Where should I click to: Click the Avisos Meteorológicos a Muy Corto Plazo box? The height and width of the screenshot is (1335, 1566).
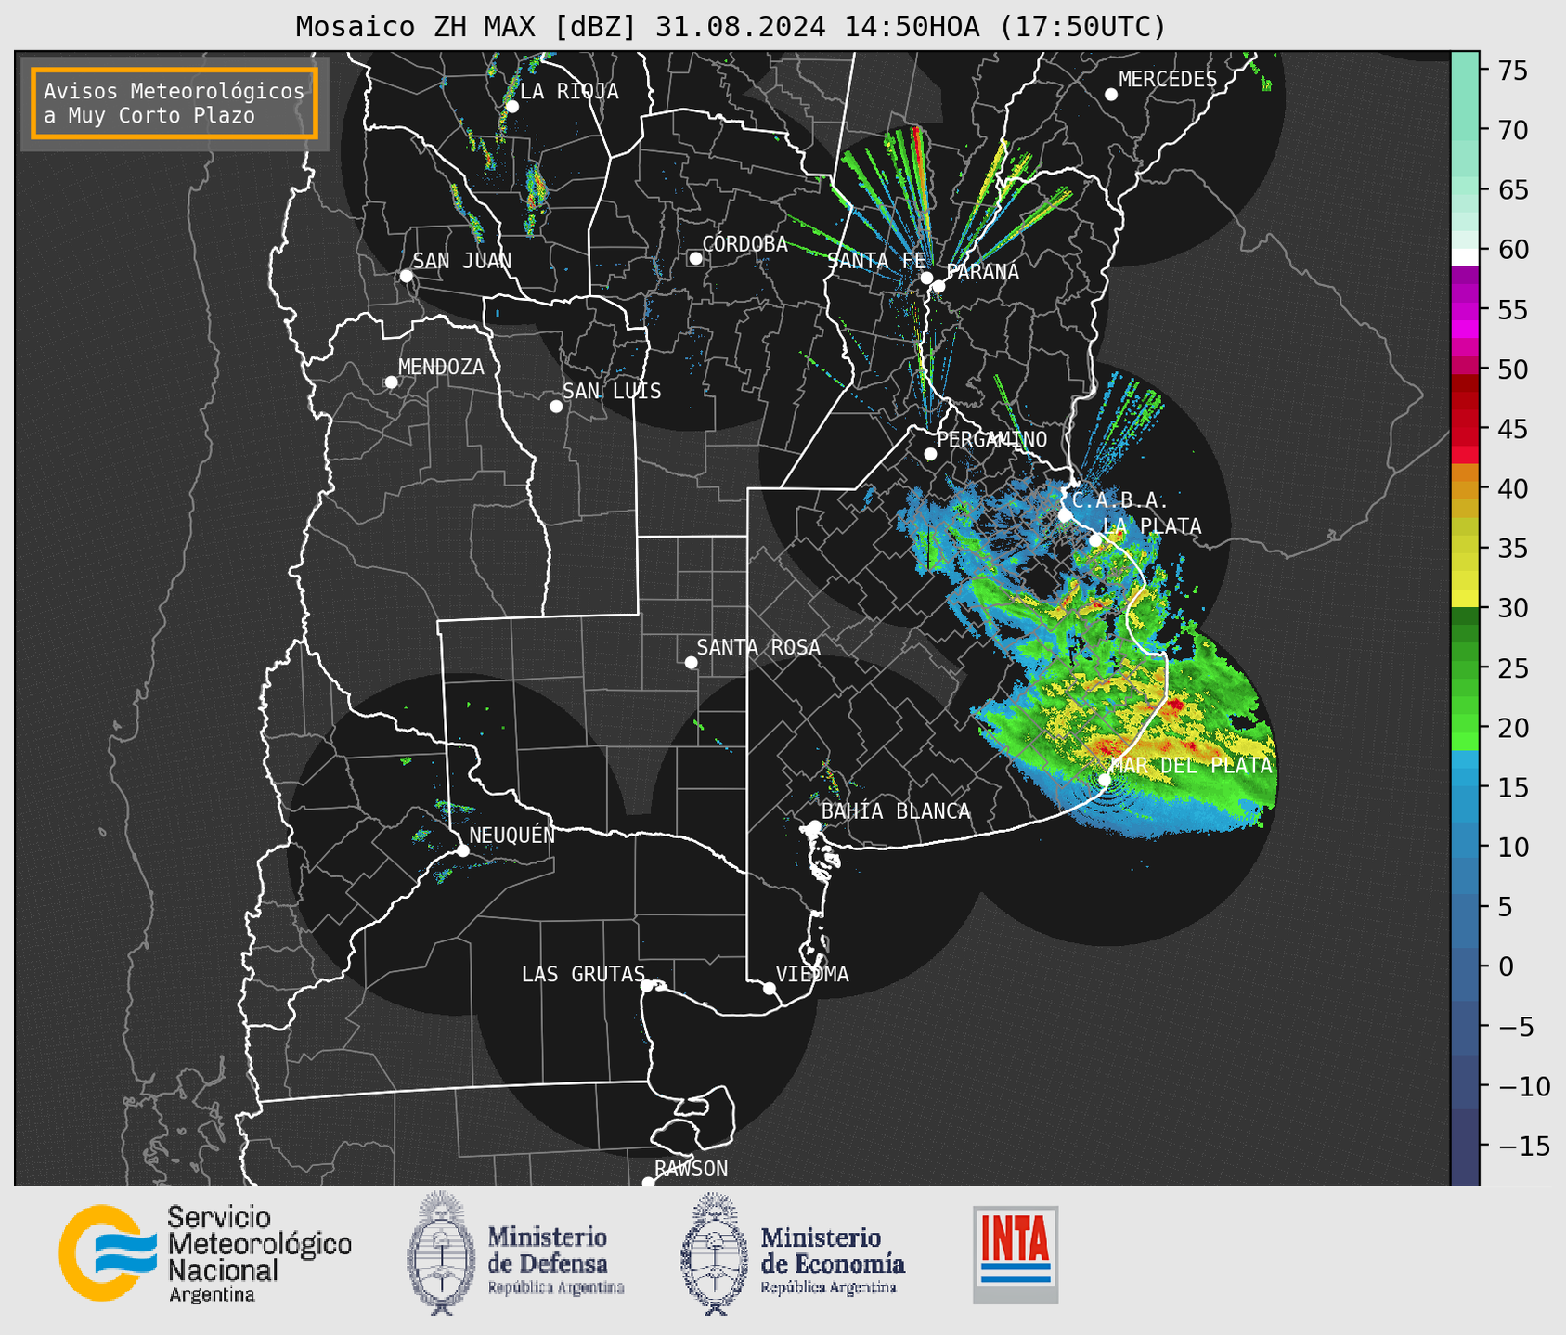click(175, 103)
